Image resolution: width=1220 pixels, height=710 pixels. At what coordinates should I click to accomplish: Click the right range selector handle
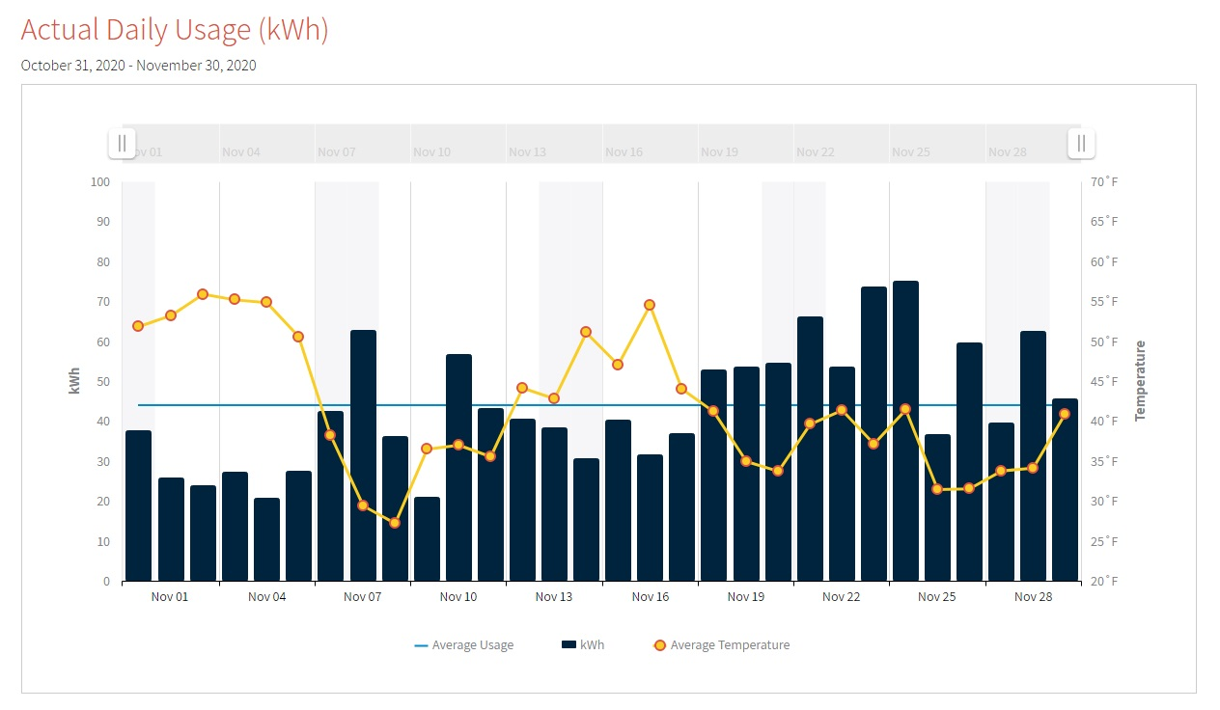[1080, 144]
